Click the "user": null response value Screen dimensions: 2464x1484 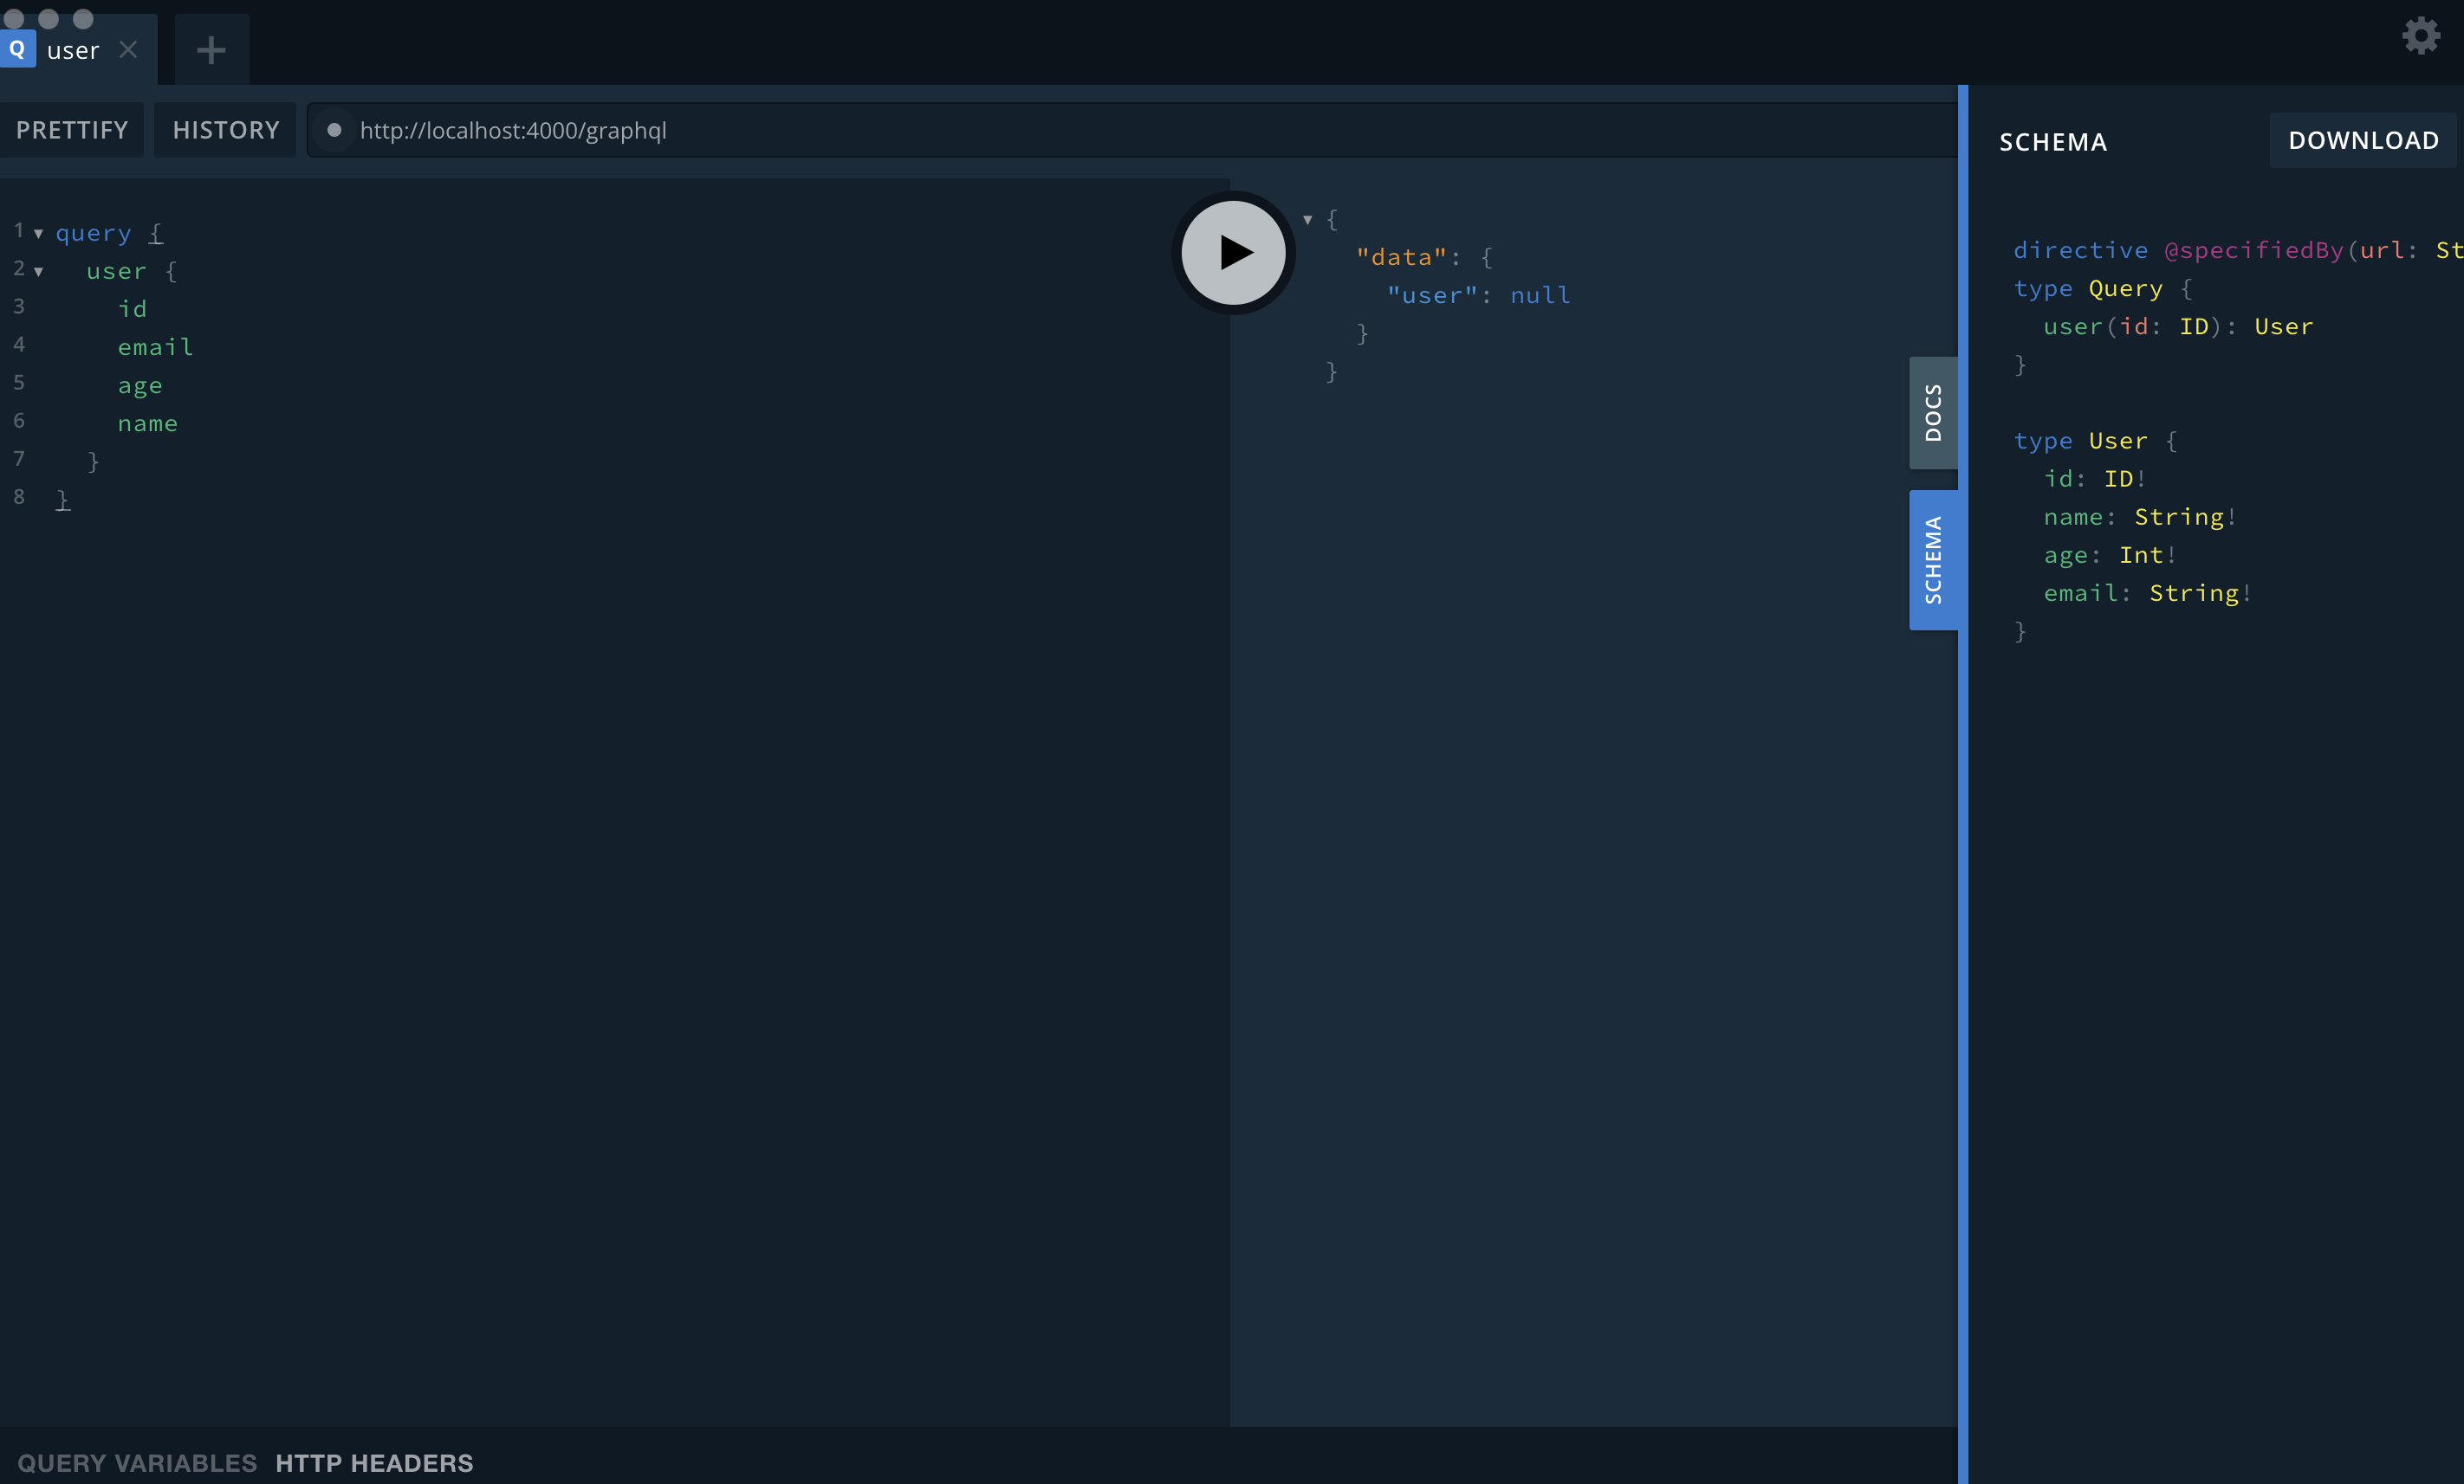tap(1478, 296)
